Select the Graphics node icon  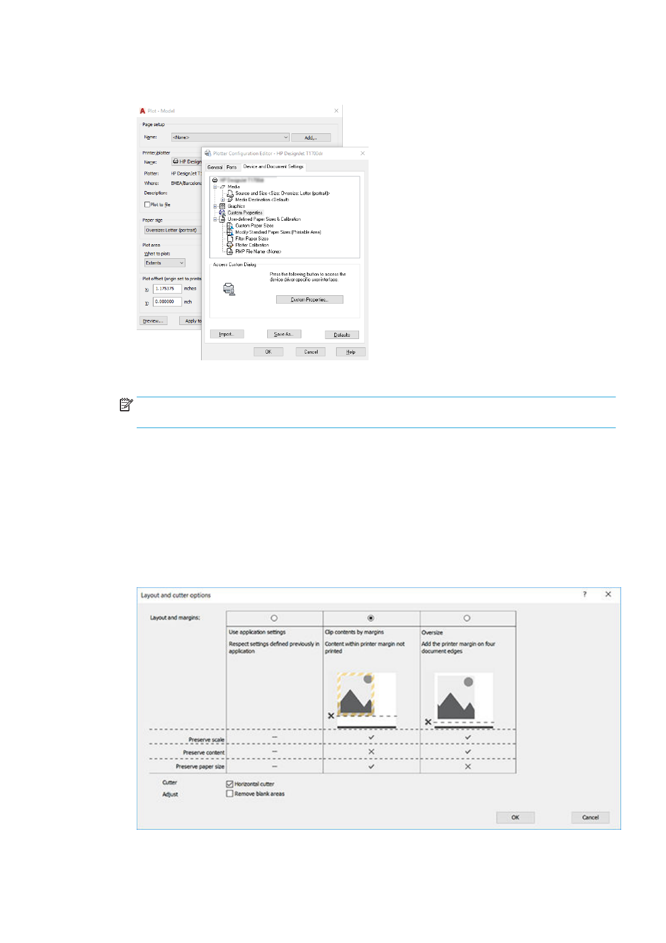tap(222, 206)
